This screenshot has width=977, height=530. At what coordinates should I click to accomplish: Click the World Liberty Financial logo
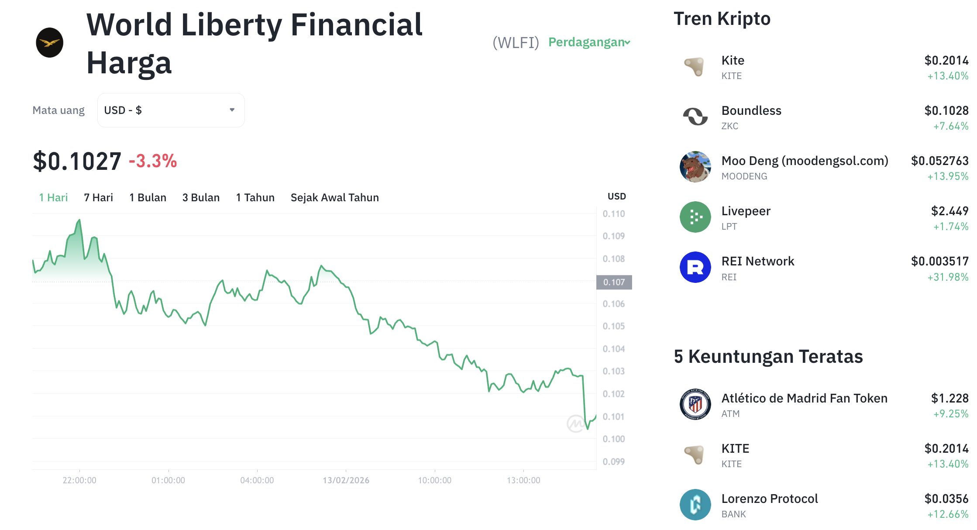[49, 42]
